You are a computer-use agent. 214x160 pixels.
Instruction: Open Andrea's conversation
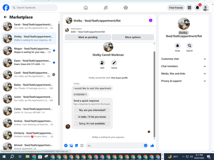coord(29,123)
